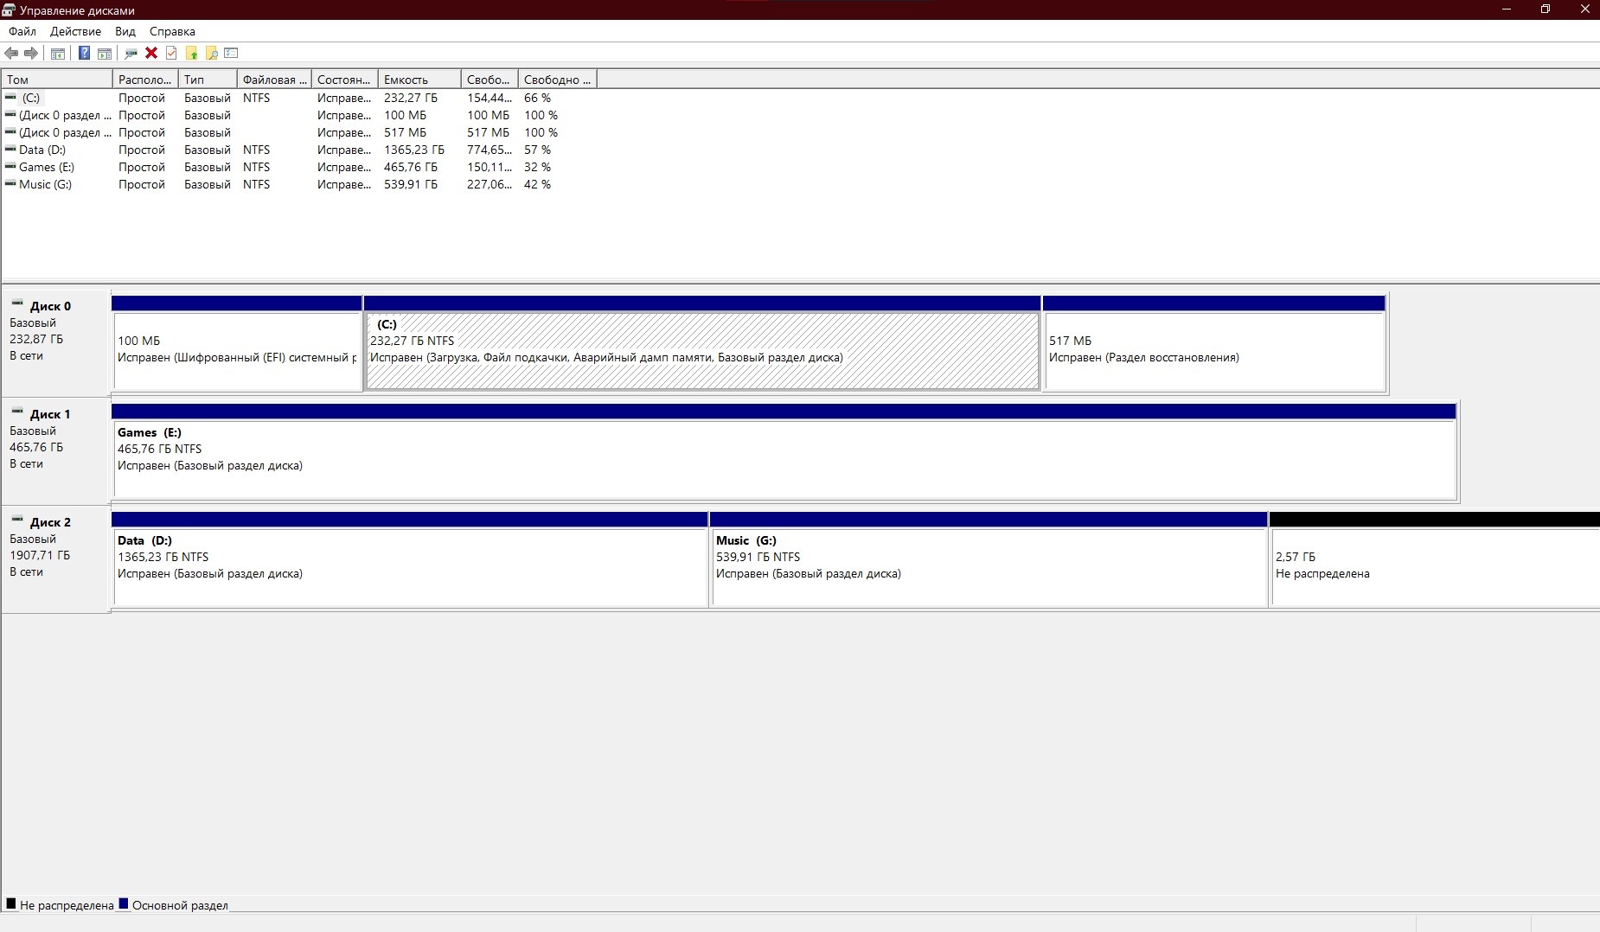Screen dimensions: 1600x932
Task: Select the 2,57 ГБ unallocated space block
Action: pyautogui.click(x=1435, y=560)
